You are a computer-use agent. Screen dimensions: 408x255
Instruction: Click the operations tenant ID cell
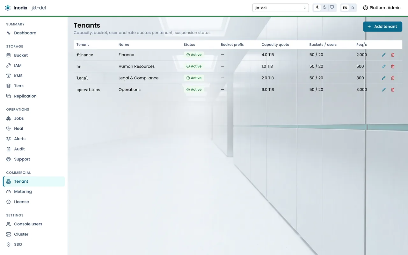coord(88,90)
